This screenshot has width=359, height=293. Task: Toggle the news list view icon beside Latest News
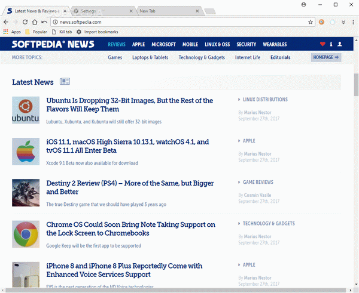pyautogui.click(x=65, y=81)
